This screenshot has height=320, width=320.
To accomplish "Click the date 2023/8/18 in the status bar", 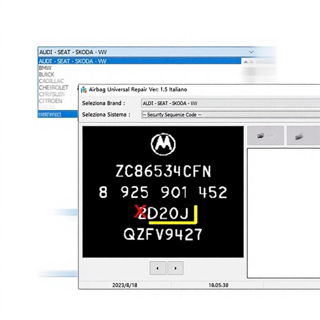I will pyautogui.click(x=124, y=285).
